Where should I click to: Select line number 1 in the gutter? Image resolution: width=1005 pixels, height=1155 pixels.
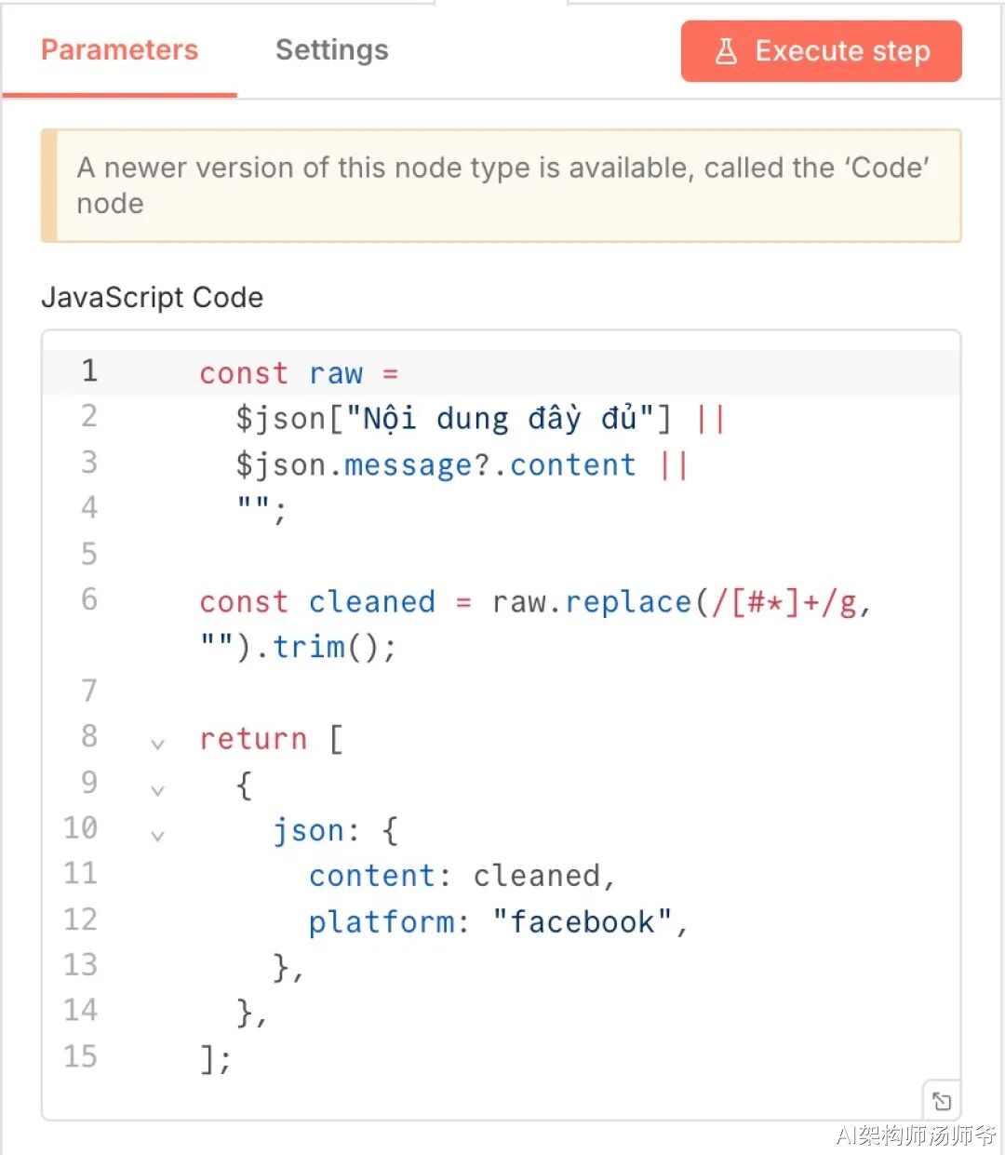click(88, 371)
